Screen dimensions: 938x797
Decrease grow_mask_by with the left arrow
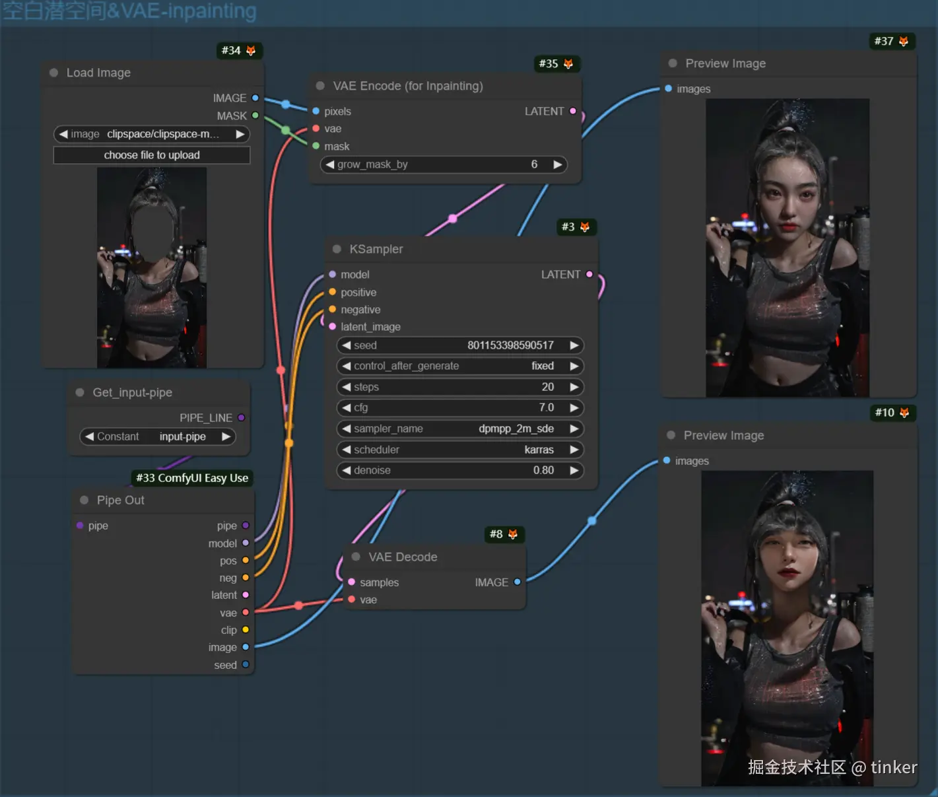tap(330, 164)
